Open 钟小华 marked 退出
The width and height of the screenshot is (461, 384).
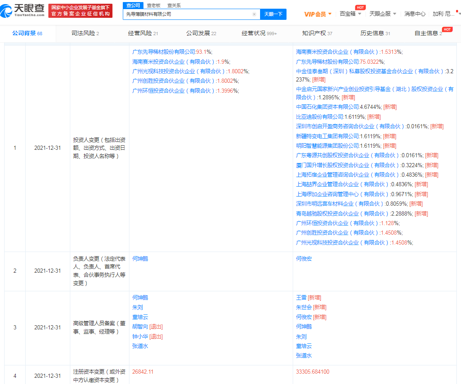pos(140,337)
